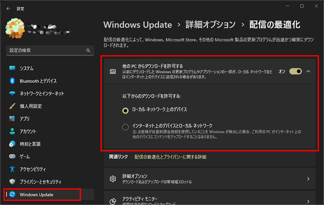
Task: Click the 時刻と言語 globe clock icon
Action: coord(12,144)
